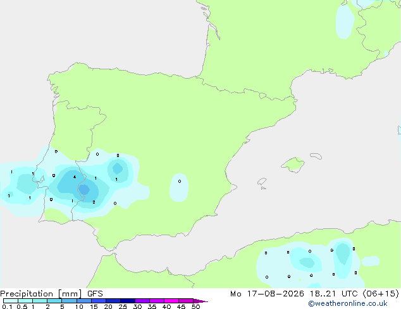Choose the 20–25 mm legend color box

click(x=113, y=301)
